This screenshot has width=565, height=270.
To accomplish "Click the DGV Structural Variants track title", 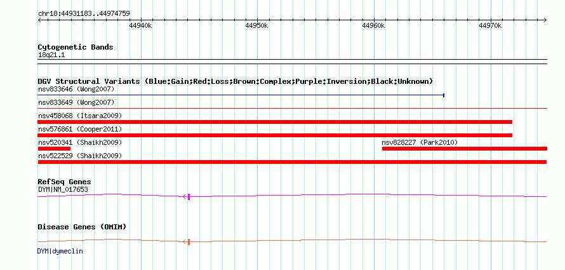I will [236, 81].
